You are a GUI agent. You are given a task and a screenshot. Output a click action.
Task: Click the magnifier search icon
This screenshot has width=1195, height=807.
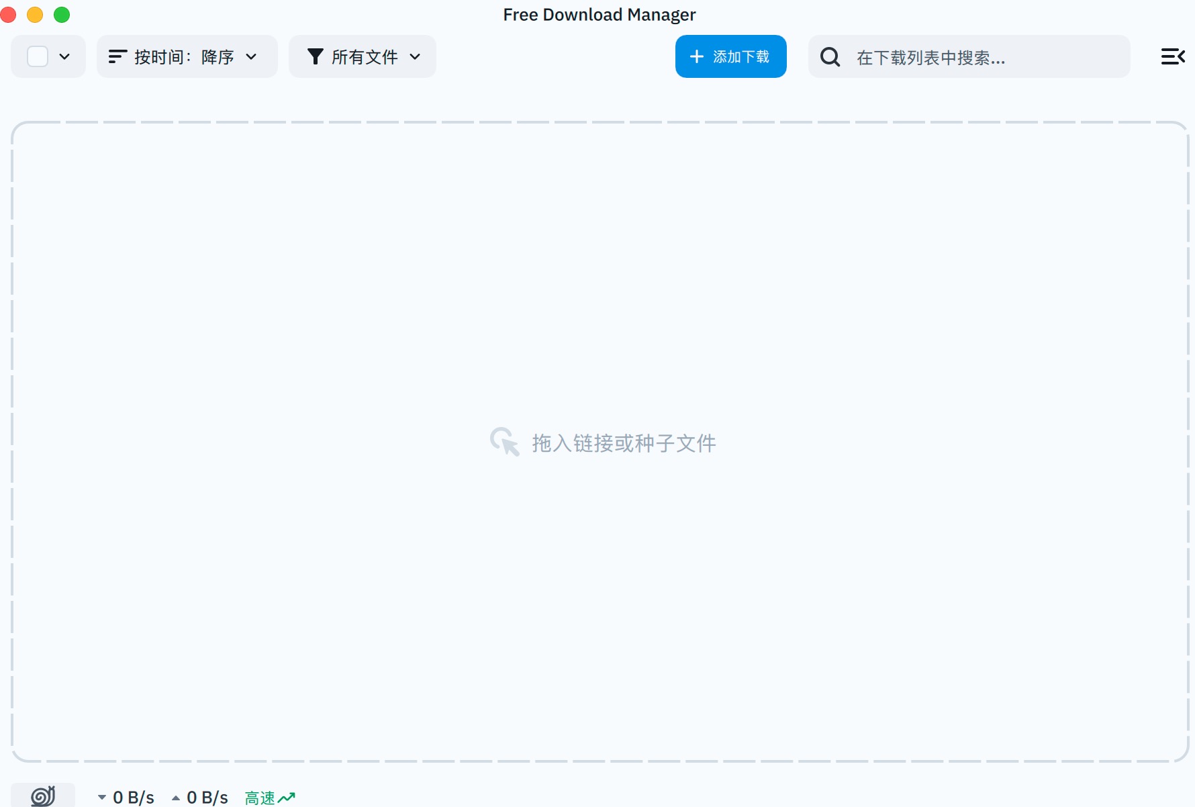(x=830, y=57)
